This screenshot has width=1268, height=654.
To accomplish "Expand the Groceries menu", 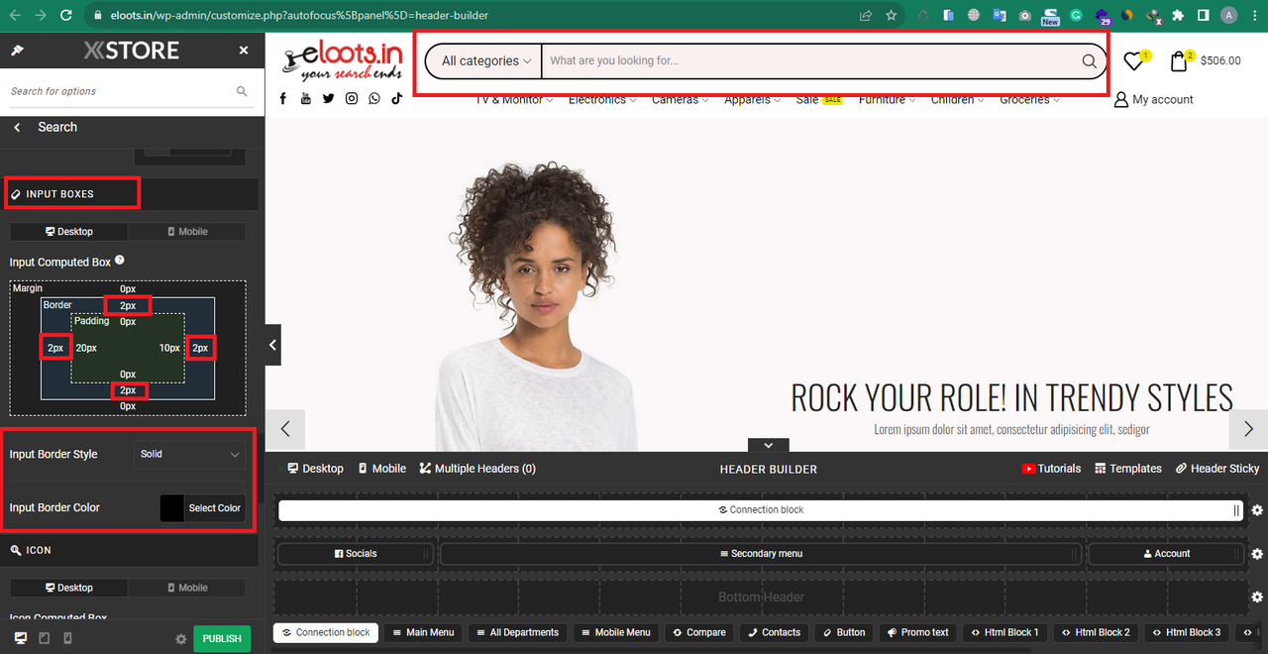I will point(1029,99).
